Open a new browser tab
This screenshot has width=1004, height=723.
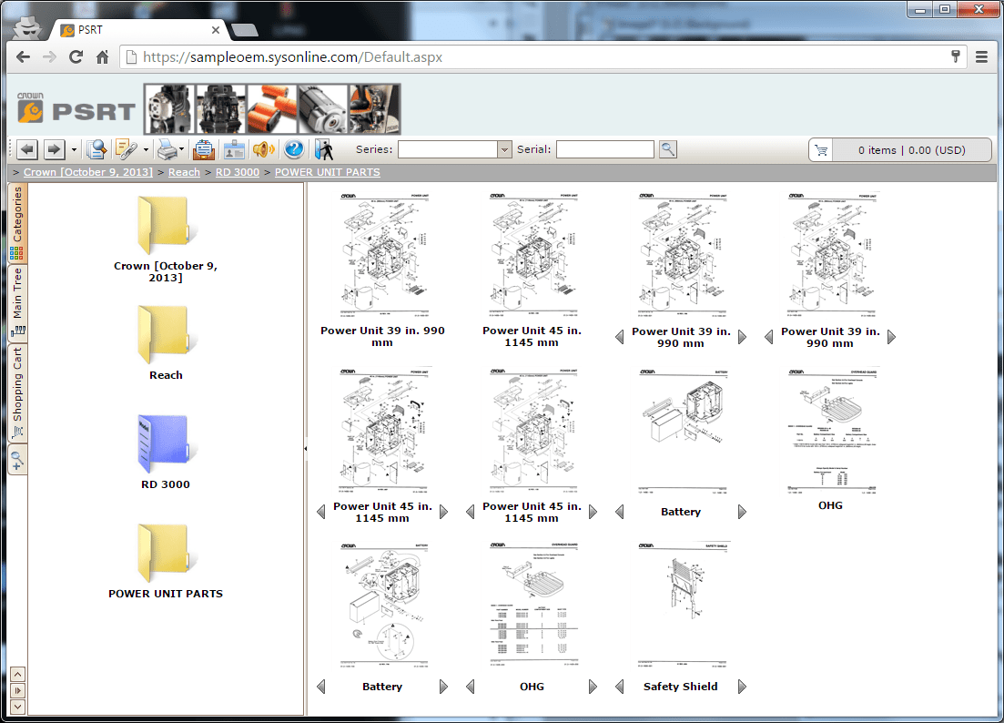[x=245, y=30]
